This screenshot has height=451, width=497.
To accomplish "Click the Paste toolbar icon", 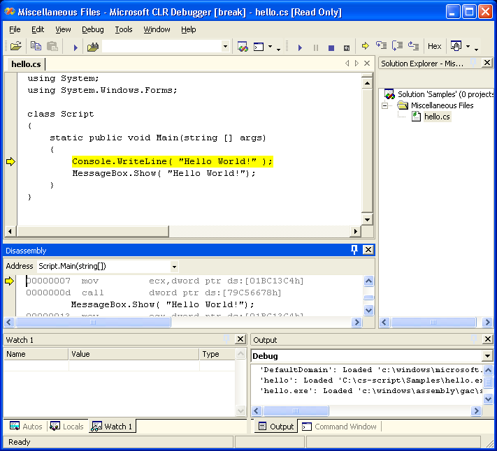I will 52,46.
